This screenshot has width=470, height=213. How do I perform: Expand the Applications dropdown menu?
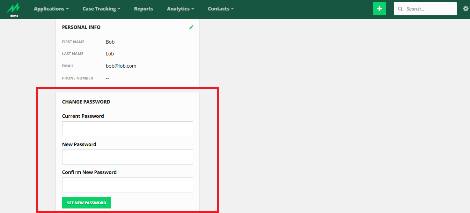pyautogui.click(x=51, y=9)
